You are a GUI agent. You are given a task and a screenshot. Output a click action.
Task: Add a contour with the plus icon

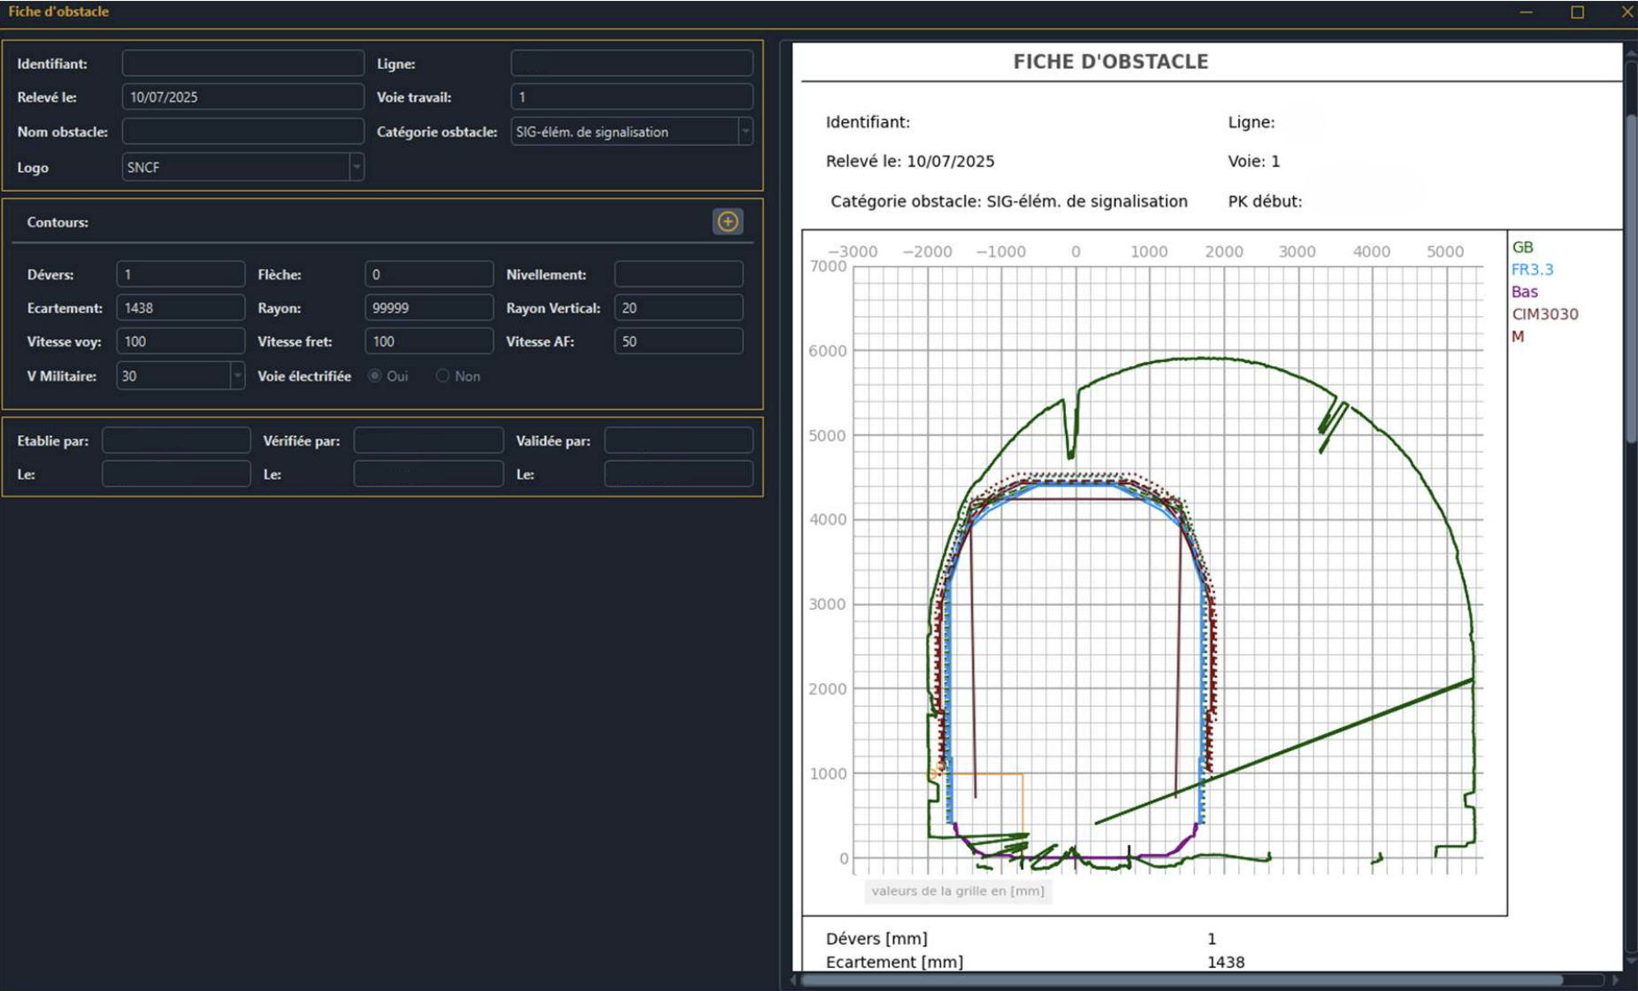(x=727, y=221)
